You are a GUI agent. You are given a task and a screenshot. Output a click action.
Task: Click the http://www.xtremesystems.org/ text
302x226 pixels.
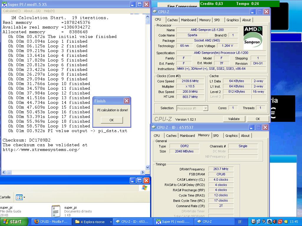coord(41,150)
